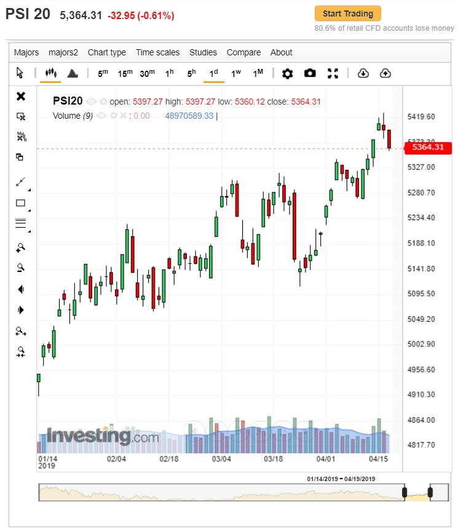Open chart settings gear icon
The width and height of the screenshot is (458, 529).
(x=287, y=73)
